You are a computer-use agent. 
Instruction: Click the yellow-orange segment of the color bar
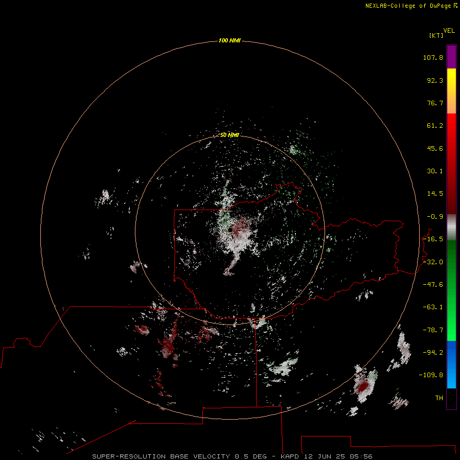tap(451, 91)
